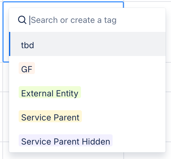Choose the Service Parent Hidden tag
This screenshot has width=171, height=159.
66,140
